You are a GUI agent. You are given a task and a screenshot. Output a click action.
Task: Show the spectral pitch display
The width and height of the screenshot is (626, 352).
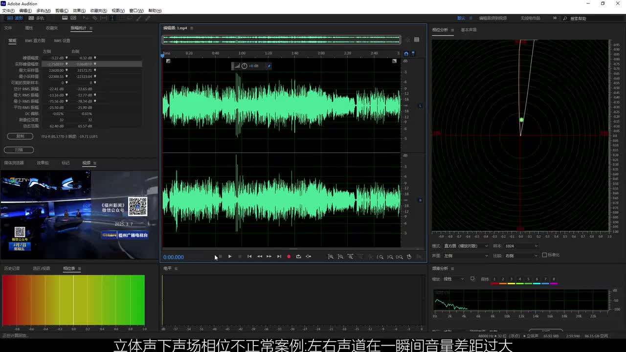coord(73,18)
